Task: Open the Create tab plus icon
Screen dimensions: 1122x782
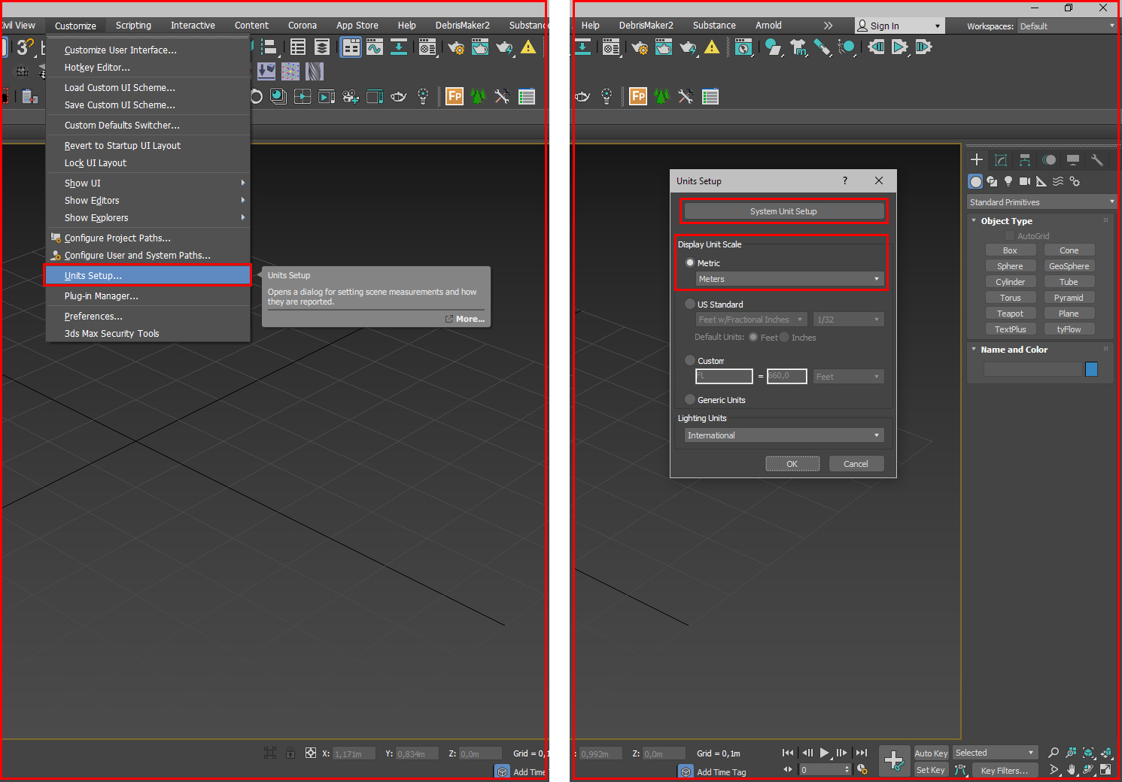Action: pos(976,159)
